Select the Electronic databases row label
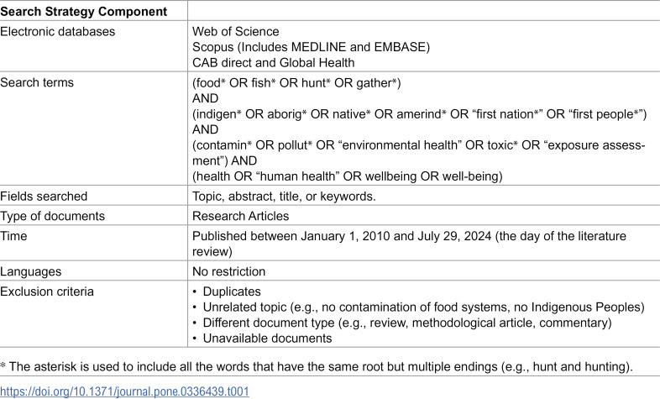This screenshot has width=660, height=399. click(57, 32)
